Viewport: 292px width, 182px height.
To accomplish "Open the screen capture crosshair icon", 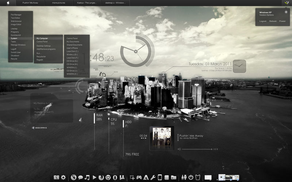I will click(132, 177).
